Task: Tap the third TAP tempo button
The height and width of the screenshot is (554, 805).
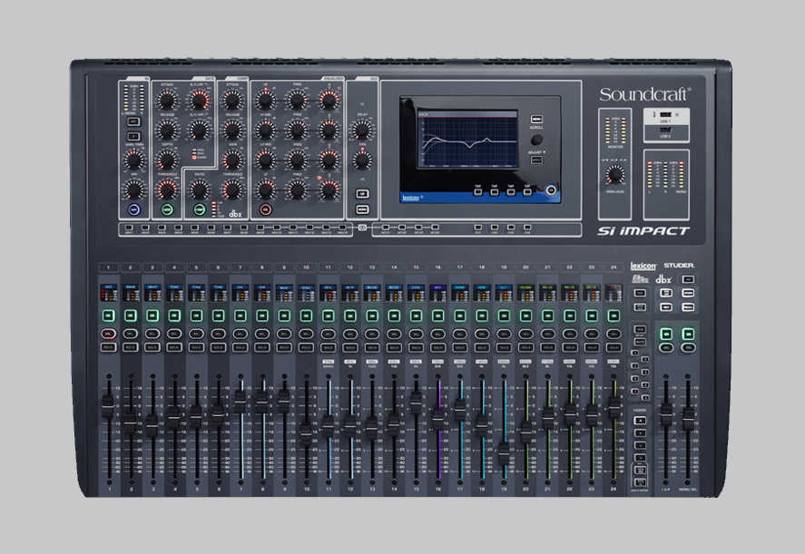Action: (511, 192)
